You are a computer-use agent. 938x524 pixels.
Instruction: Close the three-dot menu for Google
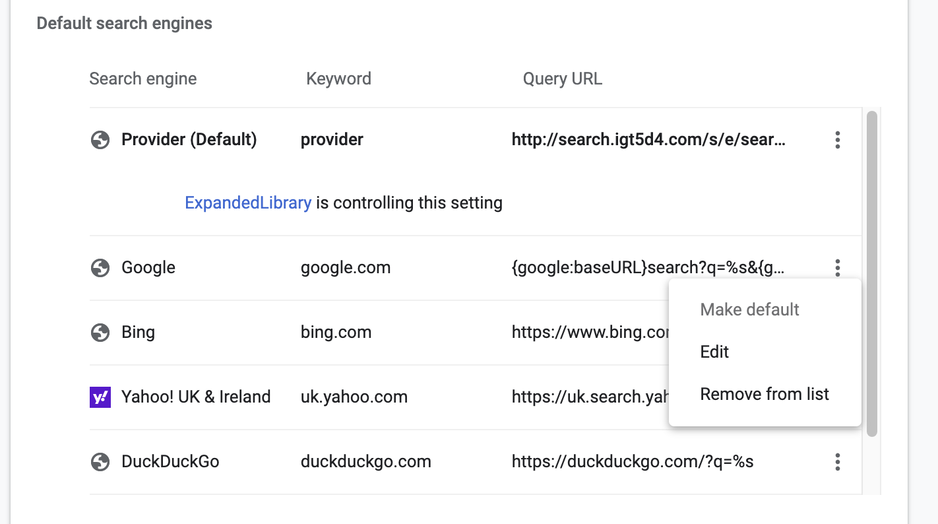tap(837, 268)
